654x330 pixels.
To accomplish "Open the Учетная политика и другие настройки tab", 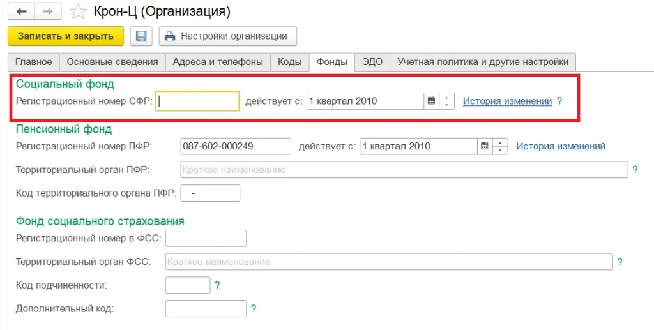I will pyautogui.click(x=482, y=62).
